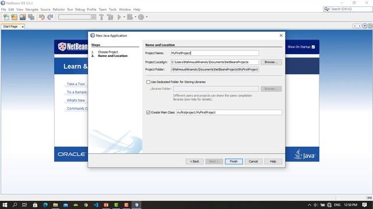
Task: Open the Edit menu
Action: pyautogui.click(x=11, y=9)
